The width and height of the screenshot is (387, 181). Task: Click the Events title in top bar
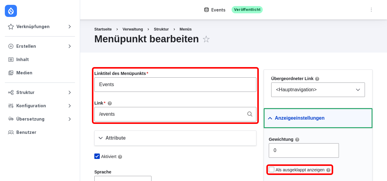click(218, 10)
